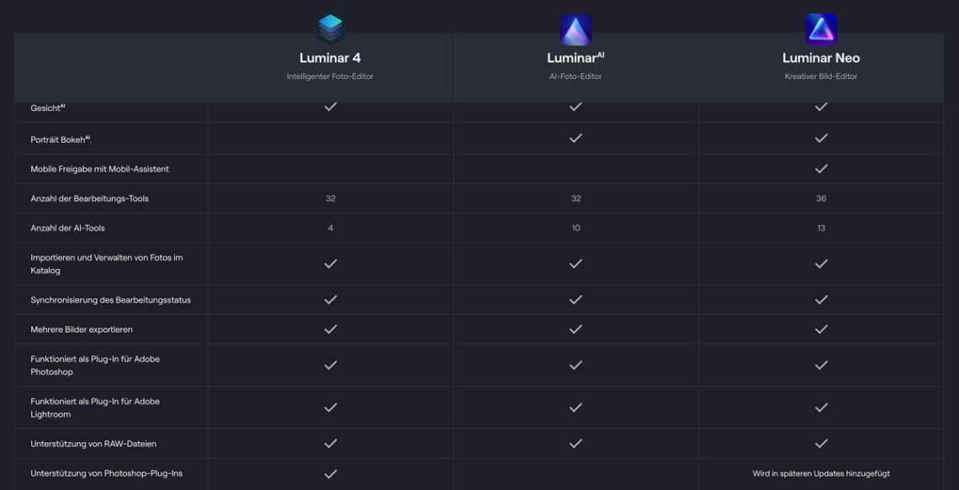Click Adobe Photoshop plug-in checkmark for Luminar AI
Viewport: 959px width, 490px height.
(x=575, y=365)
